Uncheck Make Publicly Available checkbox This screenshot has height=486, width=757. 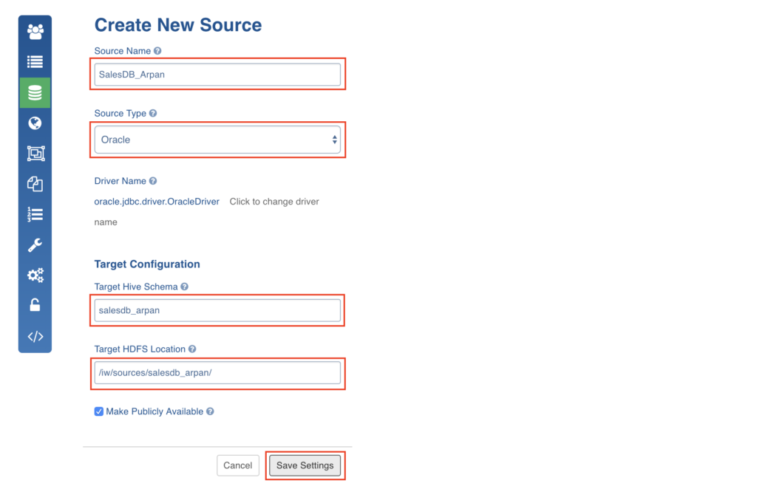click(99, 411)
